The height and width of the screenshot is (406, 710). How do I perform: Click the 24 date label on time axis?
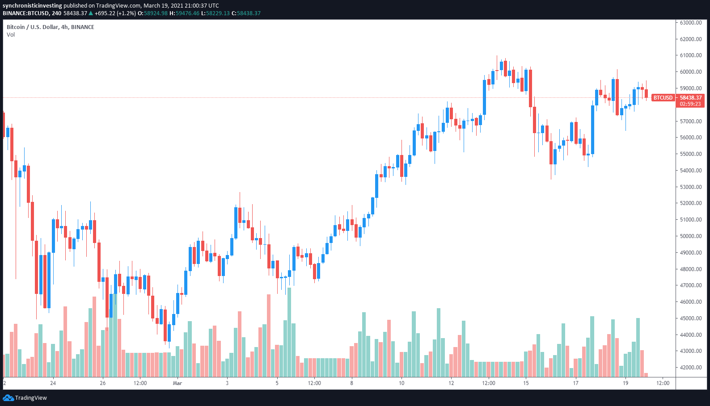(x=53, y=383)
